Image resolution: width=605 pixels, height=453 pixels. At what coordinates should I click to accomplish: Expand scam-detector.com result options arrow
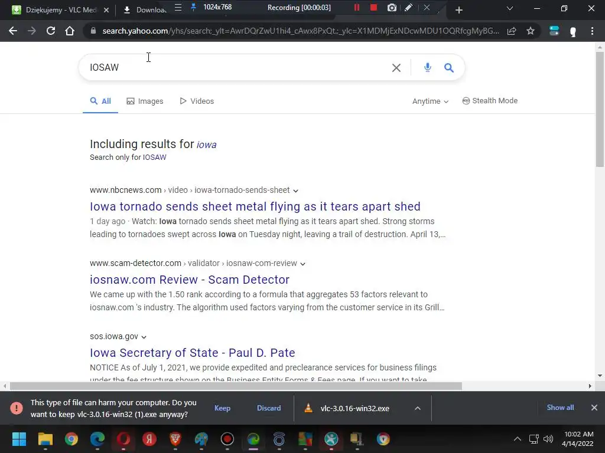tap(303, 264)
